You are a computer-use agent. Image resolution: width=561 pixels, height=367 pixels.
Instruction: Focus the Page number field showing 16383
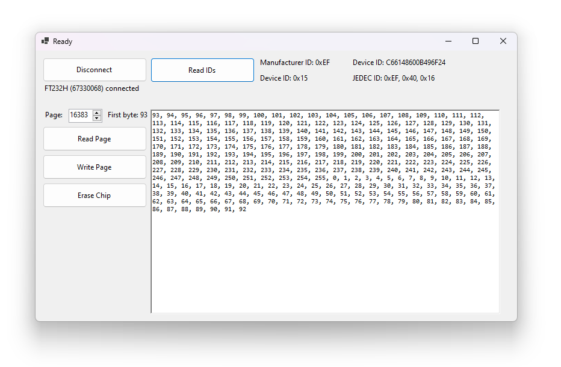(x=79, y=115)
